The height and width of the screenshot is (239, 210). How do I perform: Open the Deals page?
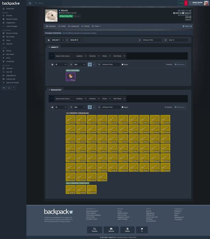point(8,40)
